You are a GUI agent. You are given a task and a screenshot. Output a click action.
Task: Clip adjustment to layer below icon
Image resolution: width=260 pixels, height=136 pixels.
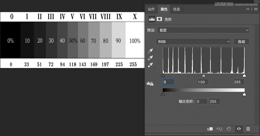[210, 129]
